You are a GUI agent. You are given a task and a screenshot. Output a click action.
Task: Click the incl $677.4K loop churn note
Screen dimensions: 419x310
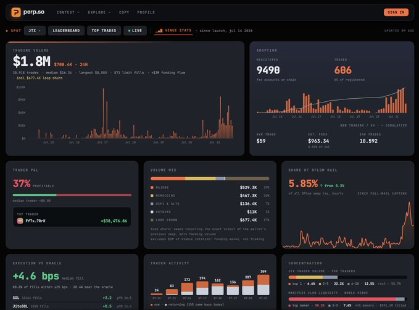(39, 78)
